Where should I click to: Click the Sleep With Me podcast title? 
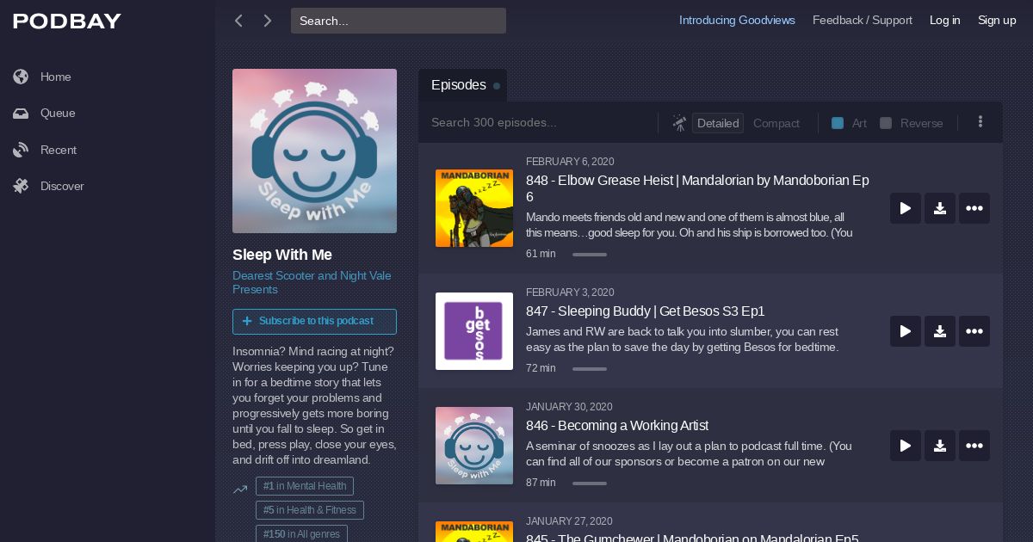(x=282, y=255)
